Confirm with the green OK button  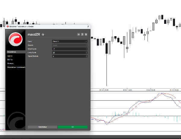[73, 127]
